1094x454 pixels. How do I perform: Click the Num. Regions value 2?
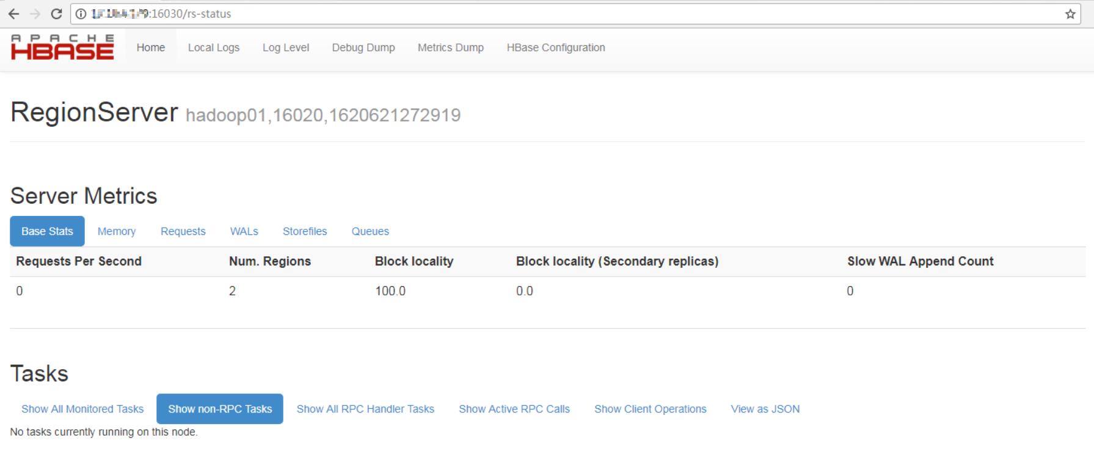click(232, 291)
